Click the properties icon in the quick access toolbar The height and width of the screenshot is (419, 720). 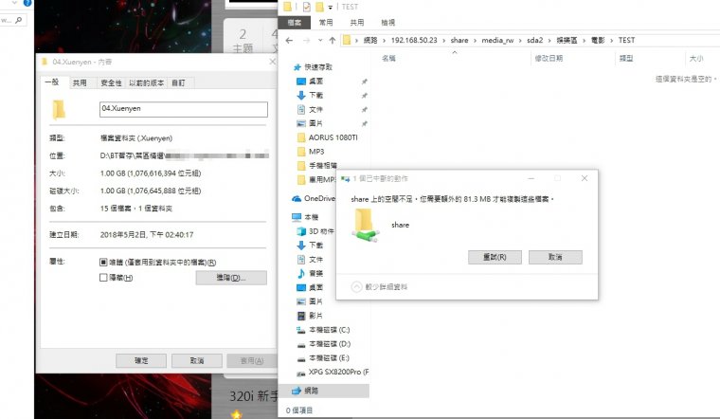coord(306,7)
